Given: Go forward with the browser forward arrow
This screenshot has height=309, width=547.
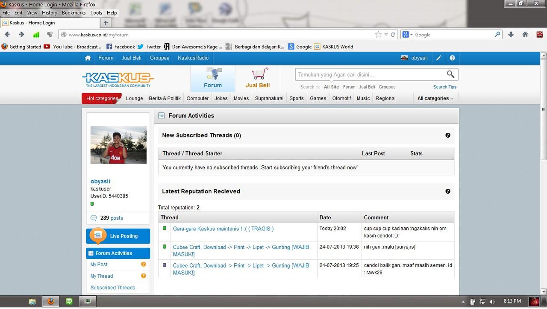Looking at the screenshot, I should (x=21, y=35).
